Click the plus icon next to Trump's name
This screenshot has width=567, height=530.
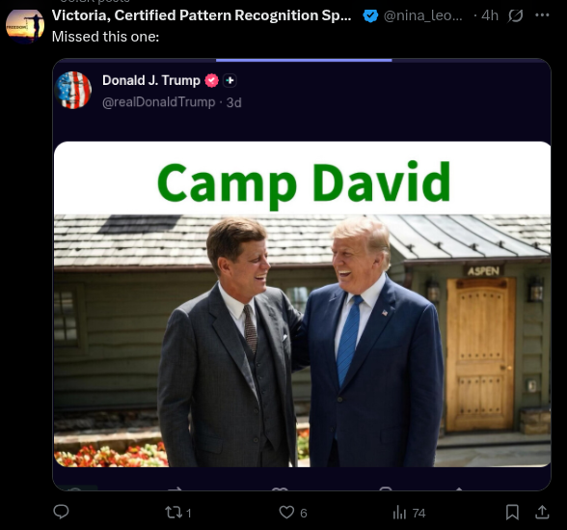pyautogui.click(x=229, y=80)
